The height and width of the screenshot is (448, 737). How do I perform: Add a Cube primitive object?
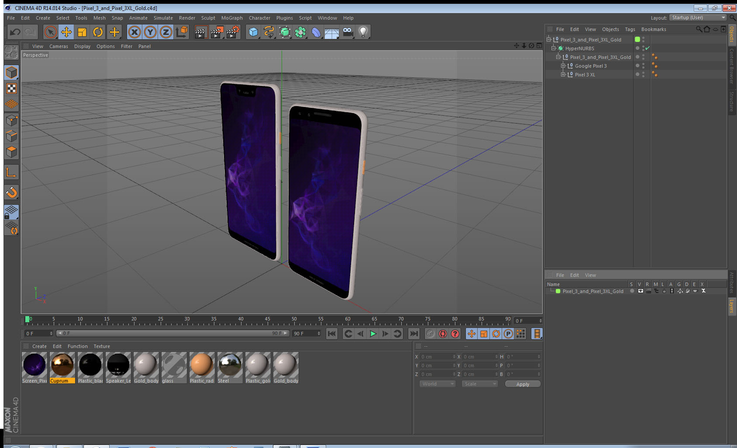coord(253,32)
